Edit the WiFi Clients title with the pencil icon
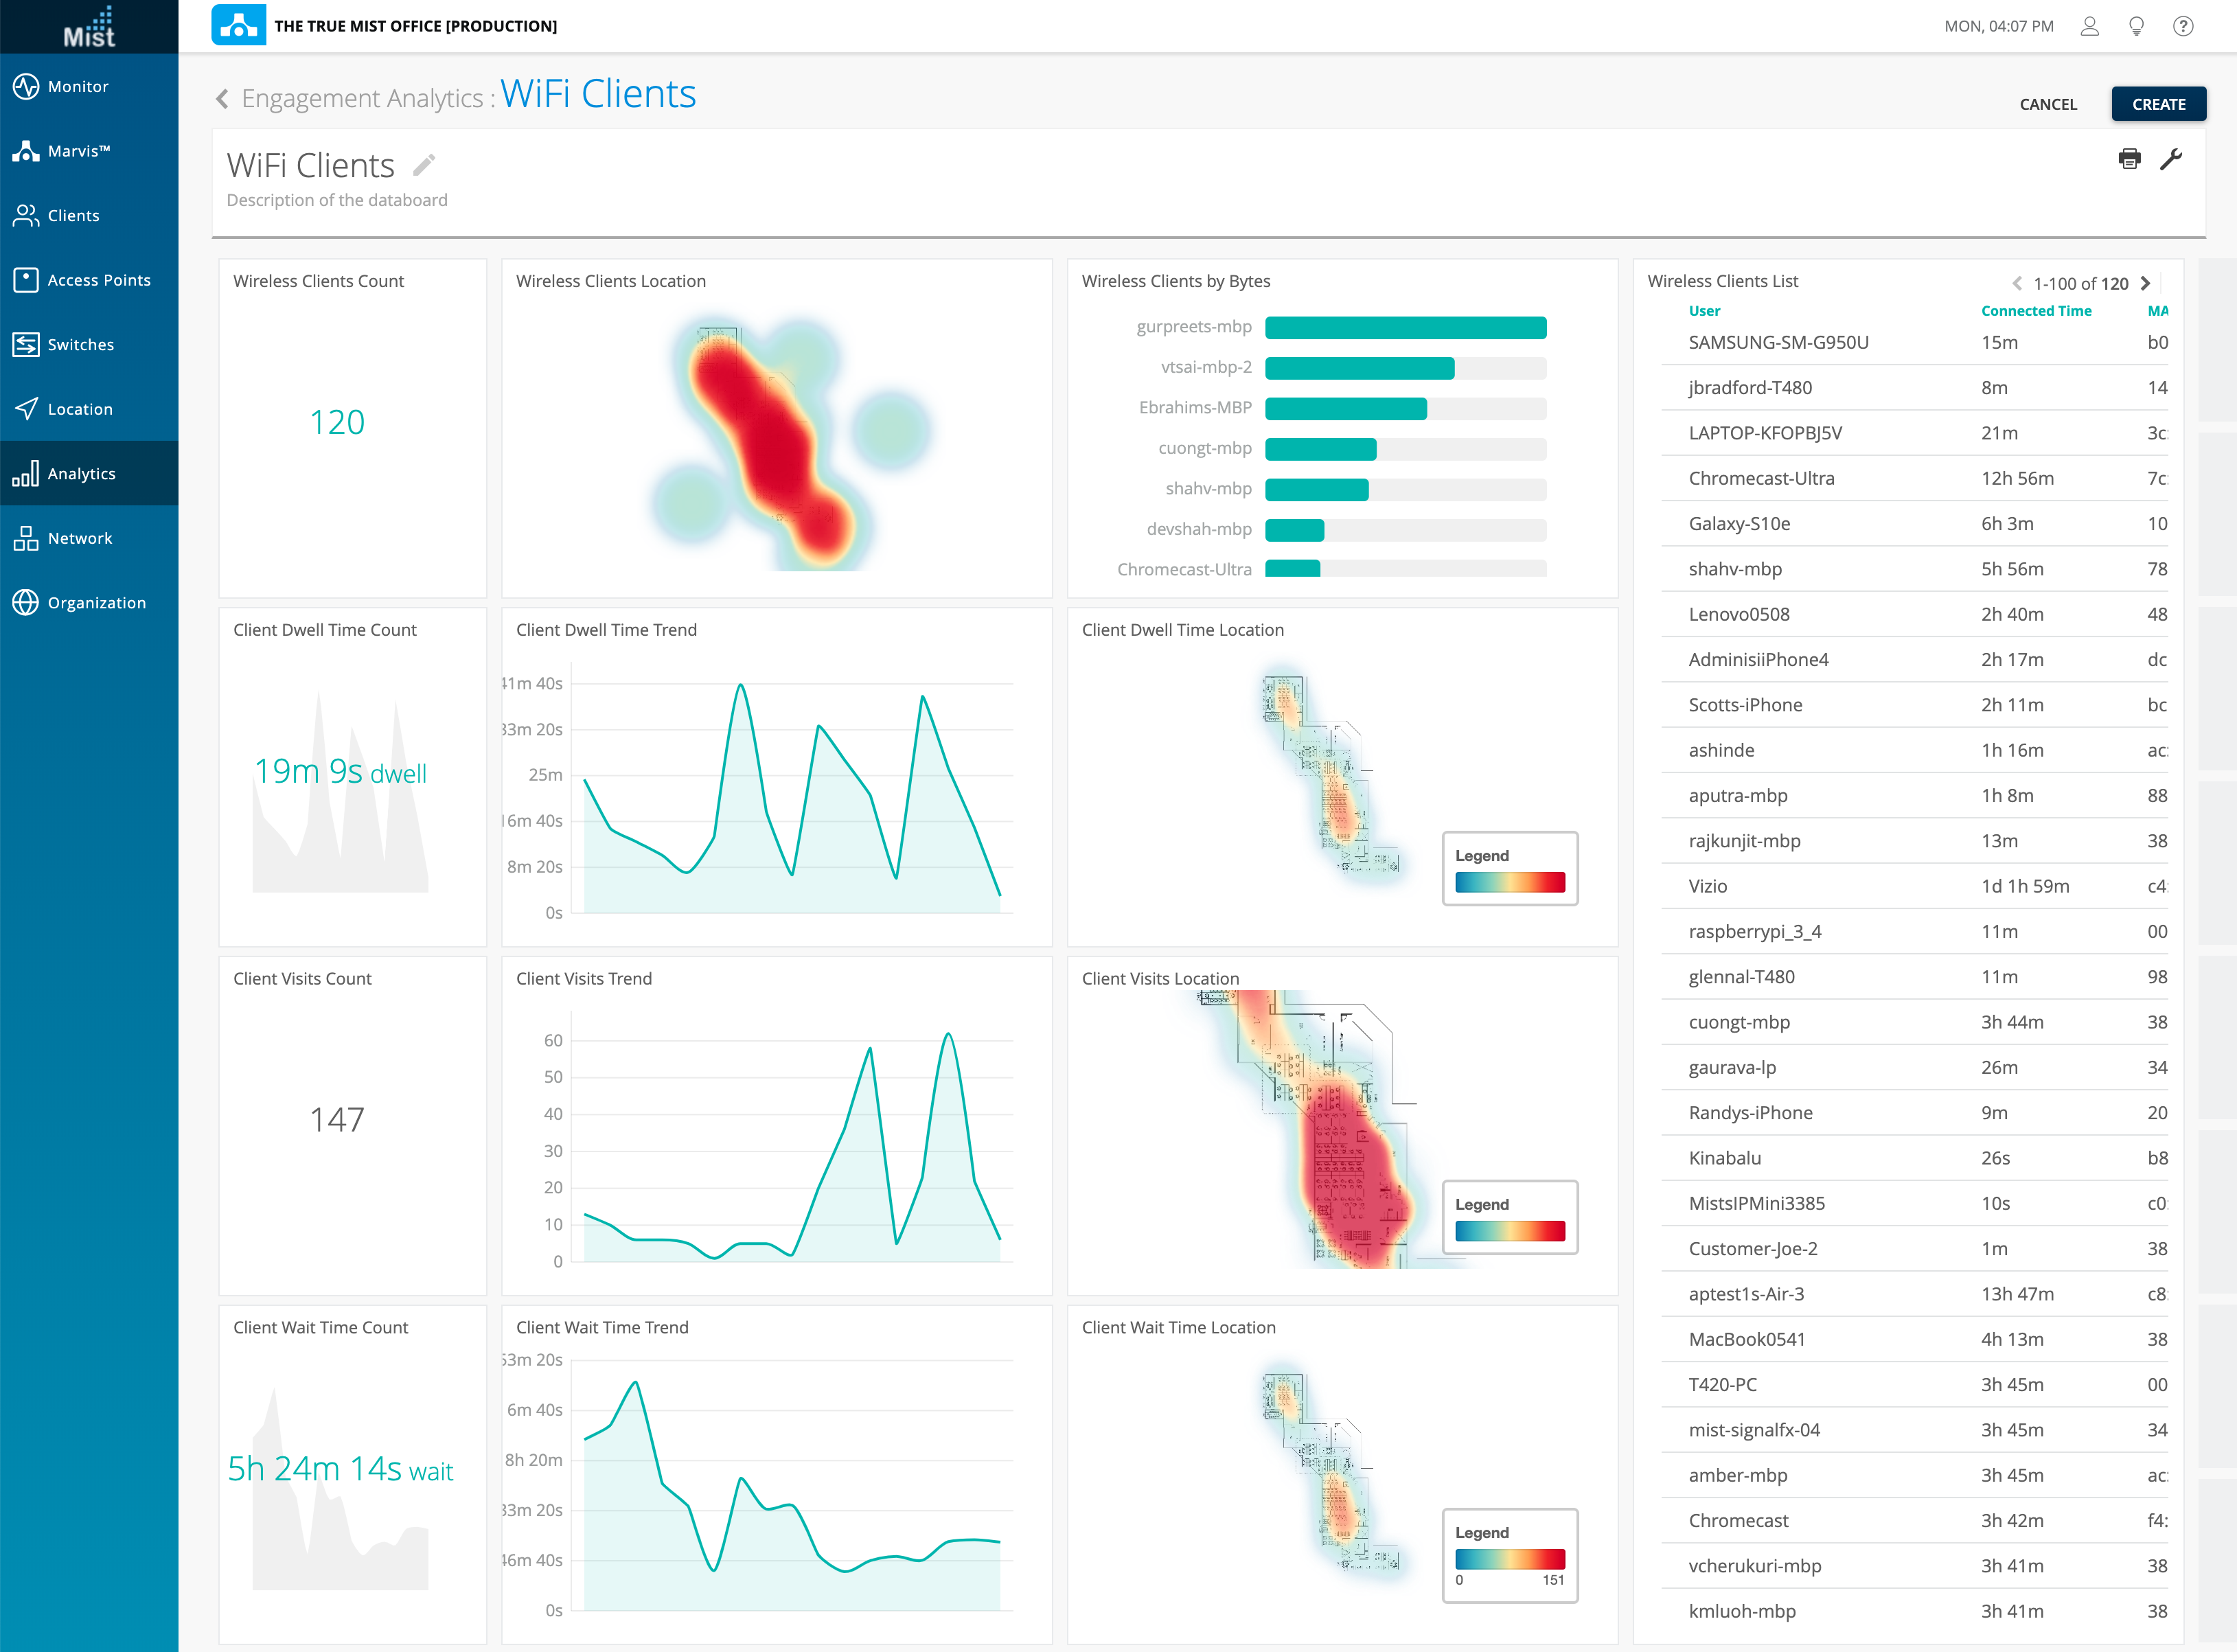 coord(424,165)
